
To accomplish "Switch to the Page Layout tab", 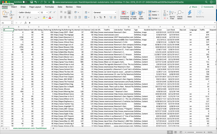I will (35, 7).
